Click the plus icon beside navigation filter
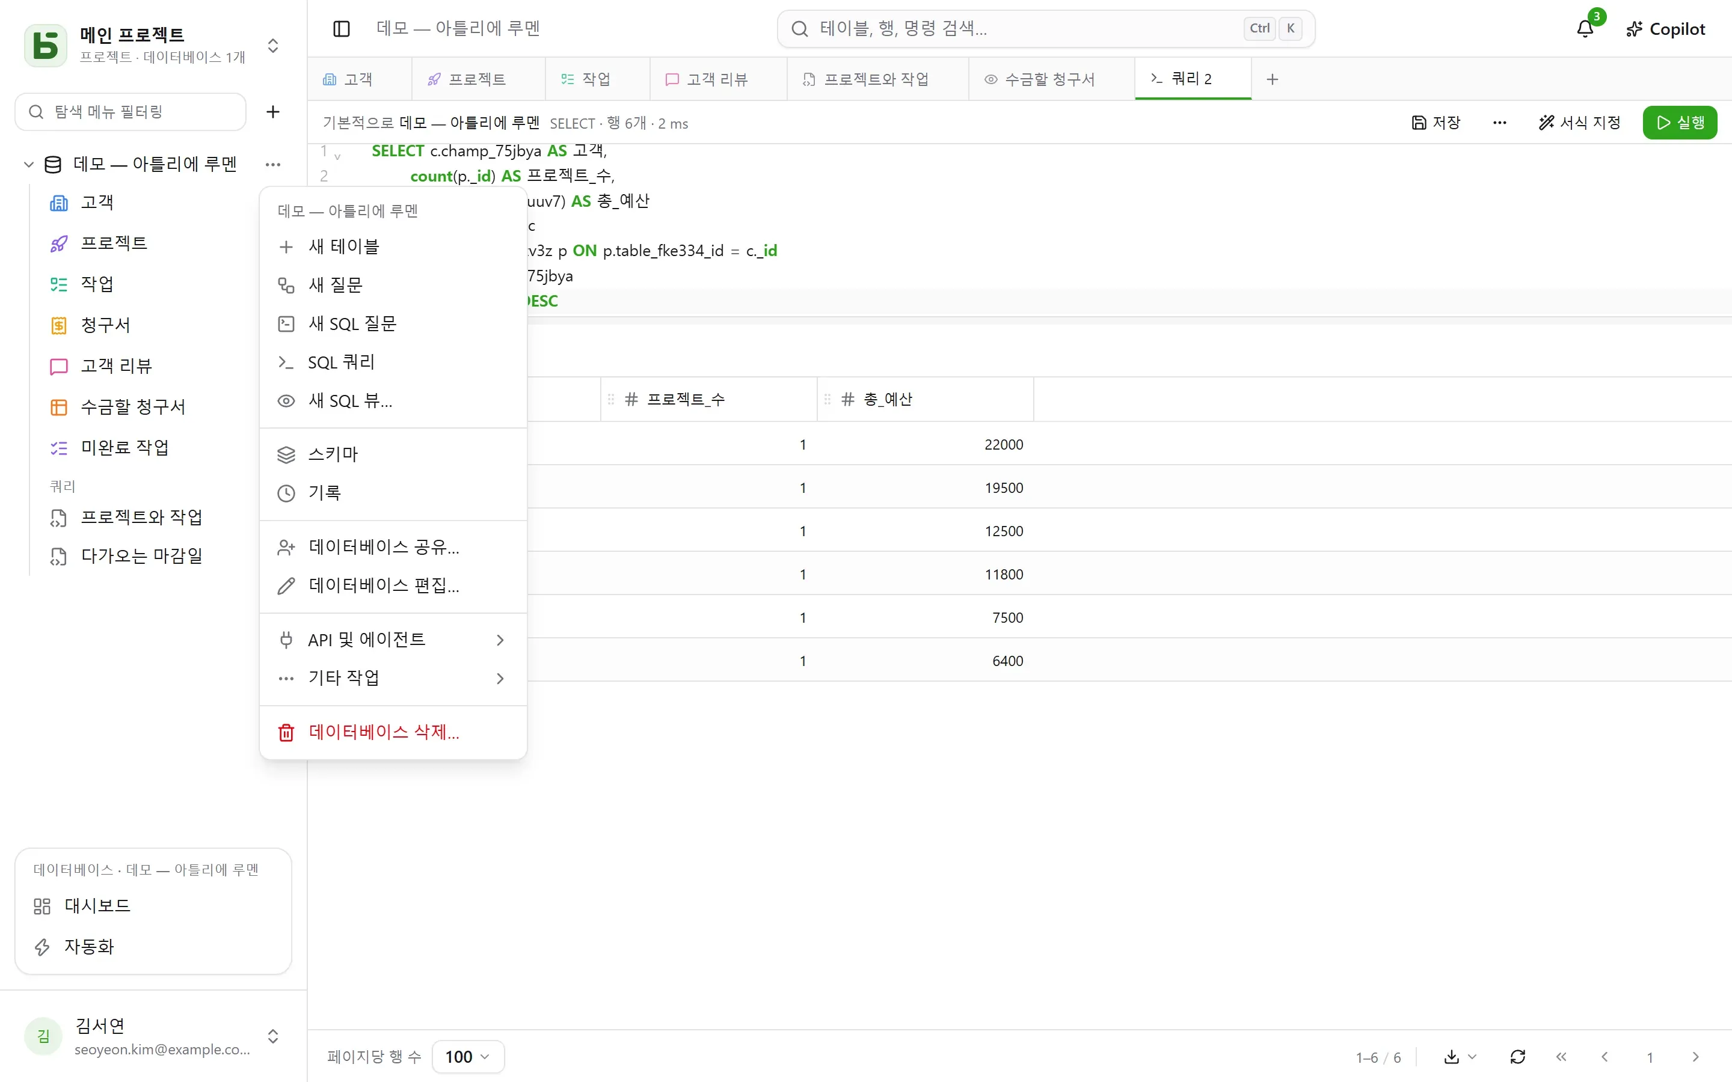Viewport: 1732px width, 1082px height. [272, 112]
